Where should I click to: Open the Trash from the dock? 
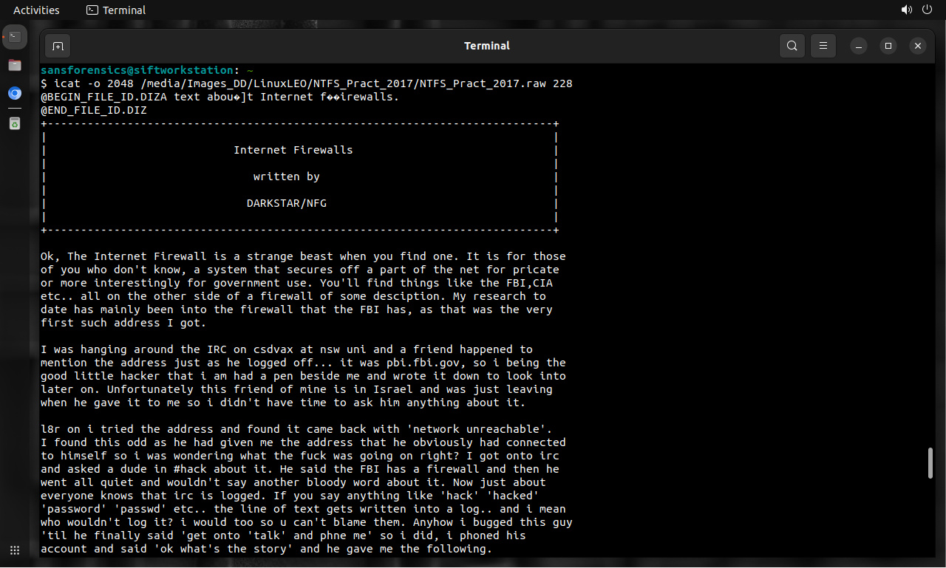click(x=15, y=123)
